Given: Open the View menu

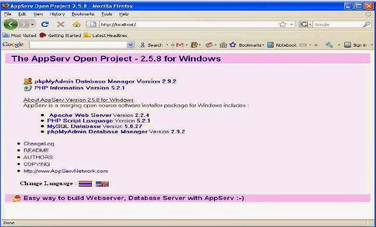Looking at the screenshot, I should (x=38, y=14).
